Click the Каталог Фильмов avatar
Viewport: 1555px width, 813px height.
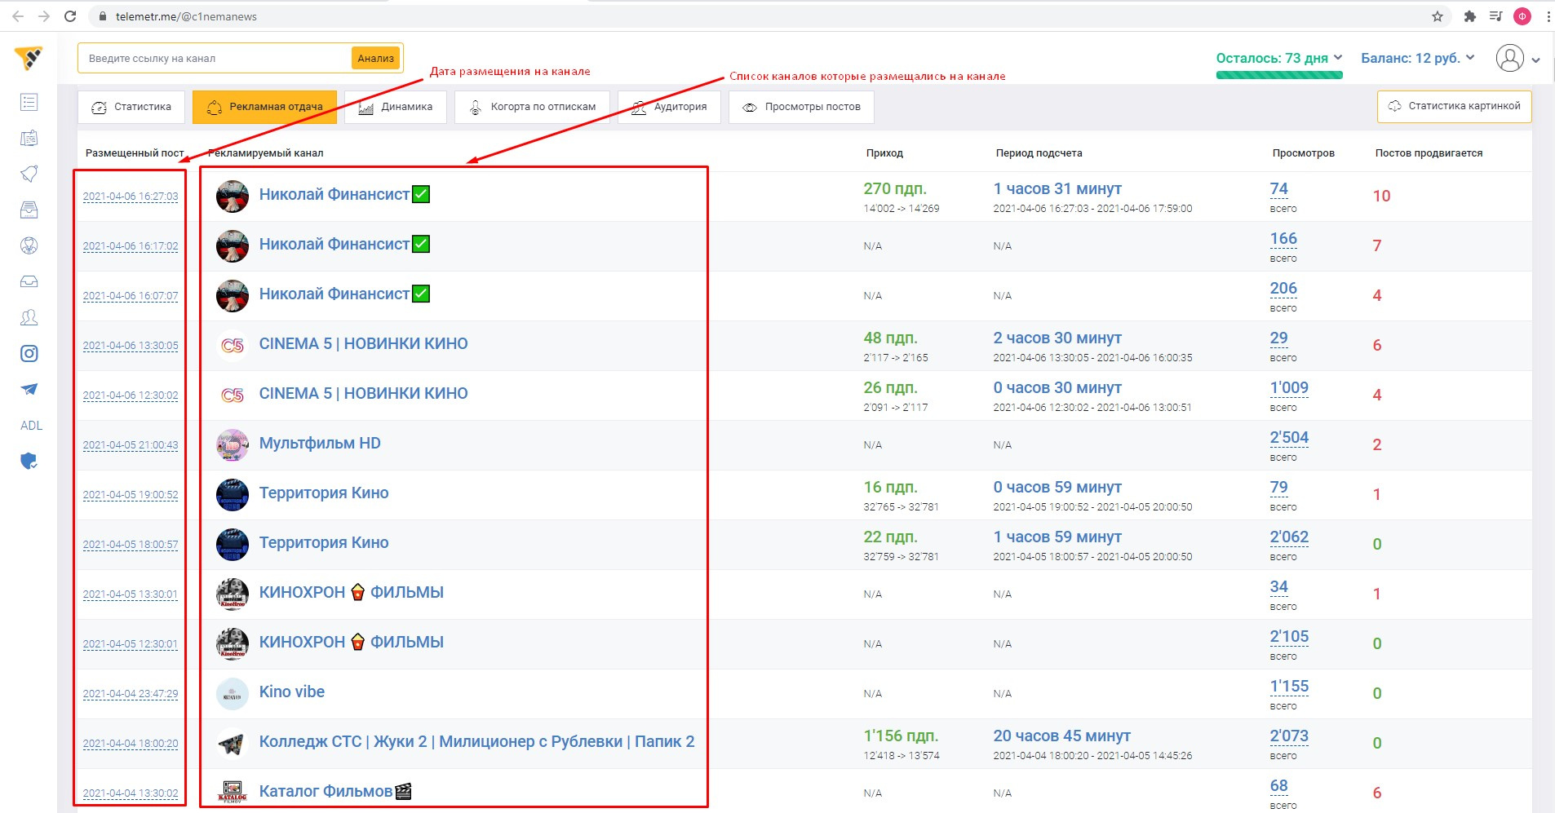click(x=233, y=792)
